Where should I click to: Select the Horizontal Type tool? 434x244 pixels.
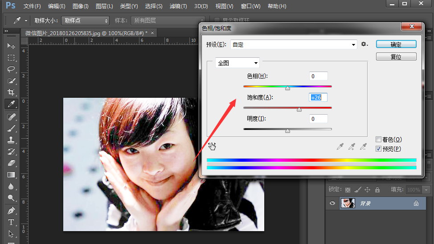(x=11, y=222)
